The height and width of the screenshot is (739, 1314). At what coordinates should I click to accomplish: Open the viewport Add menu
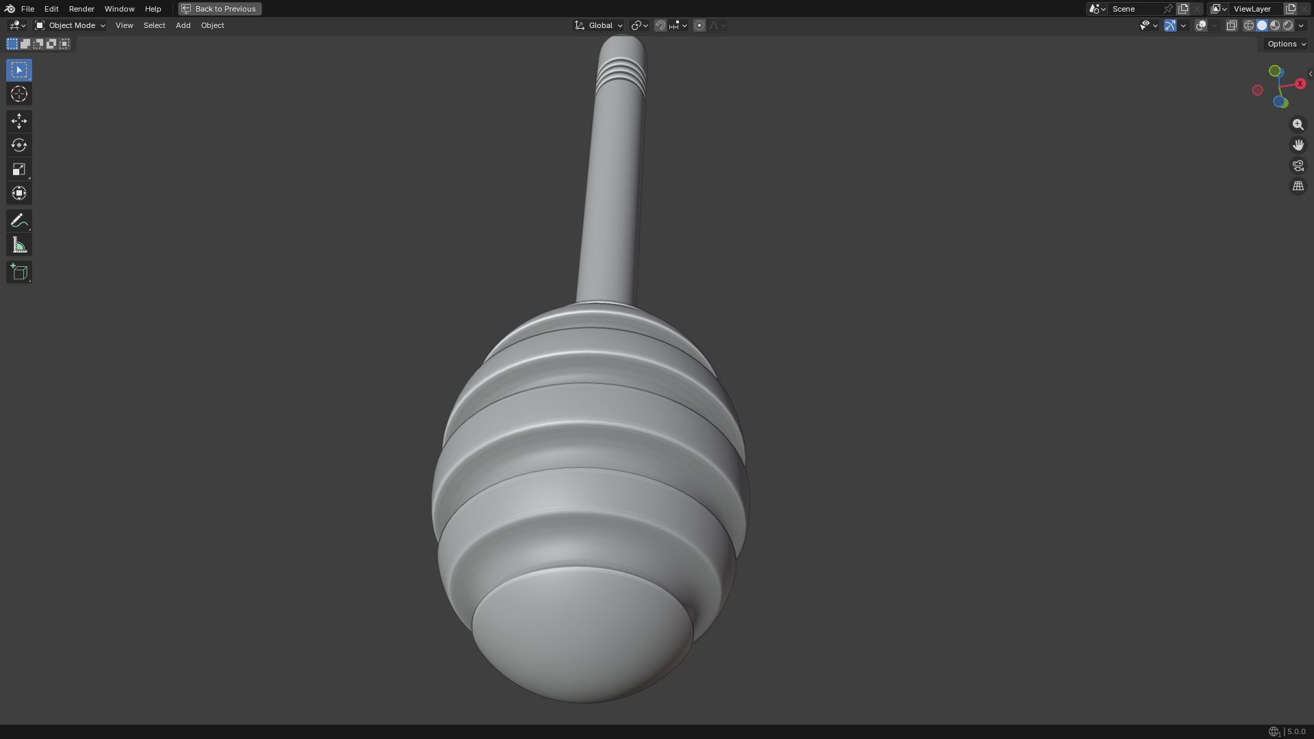pos(183,25)
